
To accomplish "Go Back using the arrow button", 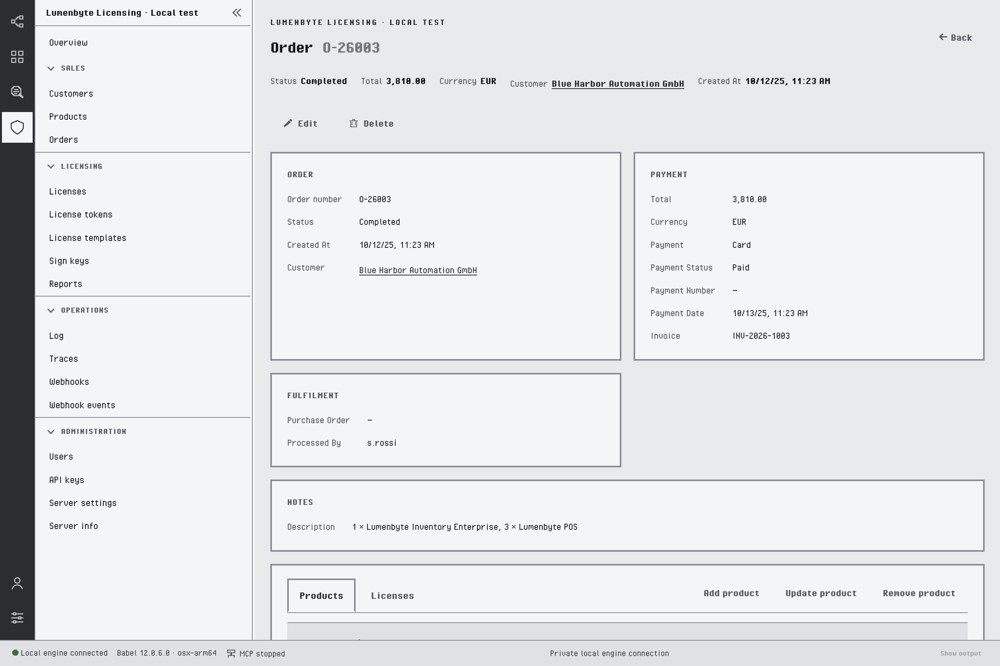I will tap(955, 37).
